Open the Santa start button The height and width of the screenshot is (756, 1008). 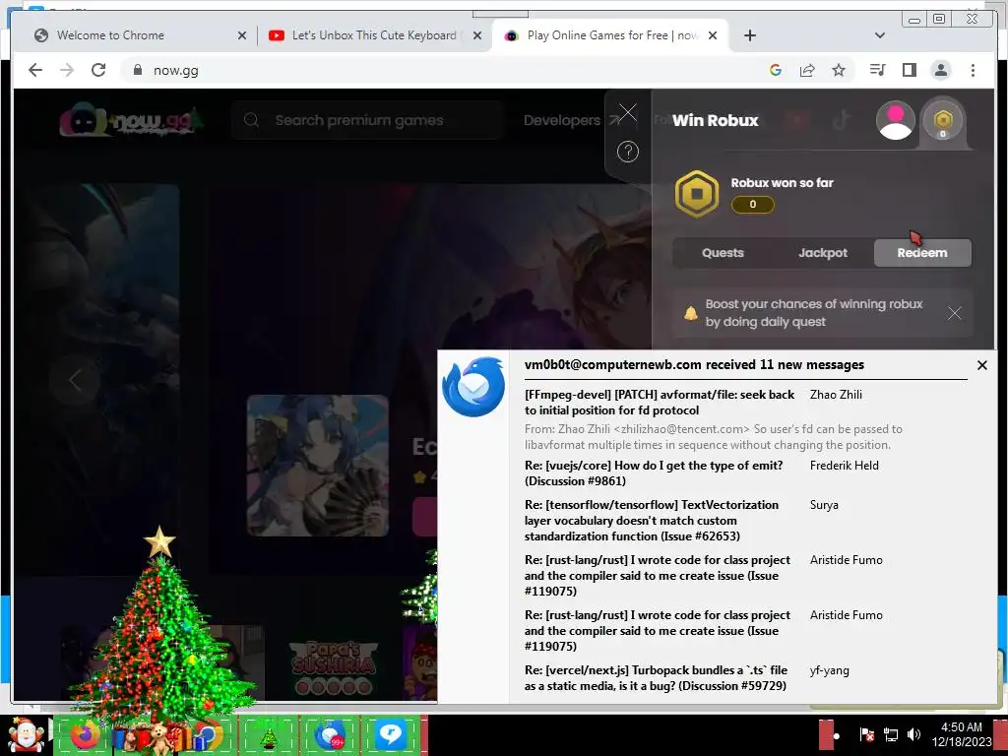(26, 735)
